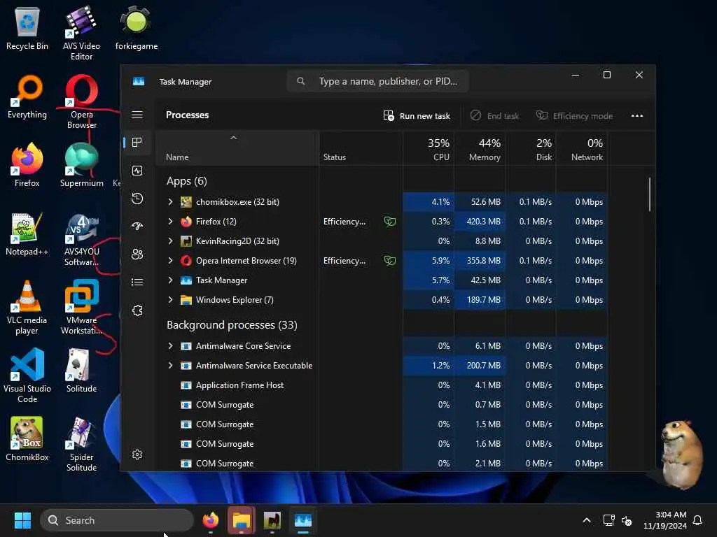
Task: Click the hamster desktop mascot
Action: click(x=681, y=454)
